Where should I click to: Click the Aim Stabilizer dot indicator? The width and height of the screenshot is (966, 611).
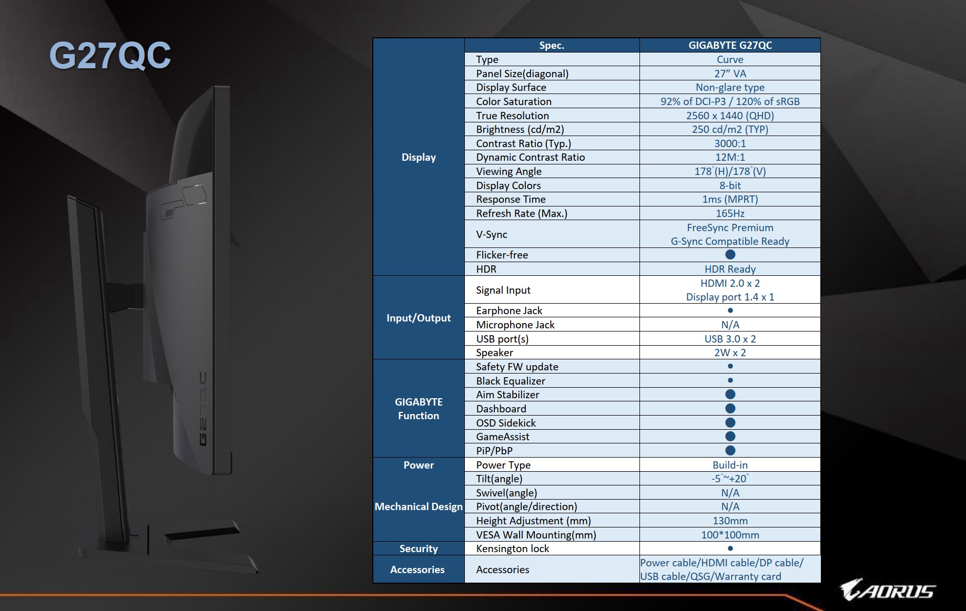[x=730, y=395]
